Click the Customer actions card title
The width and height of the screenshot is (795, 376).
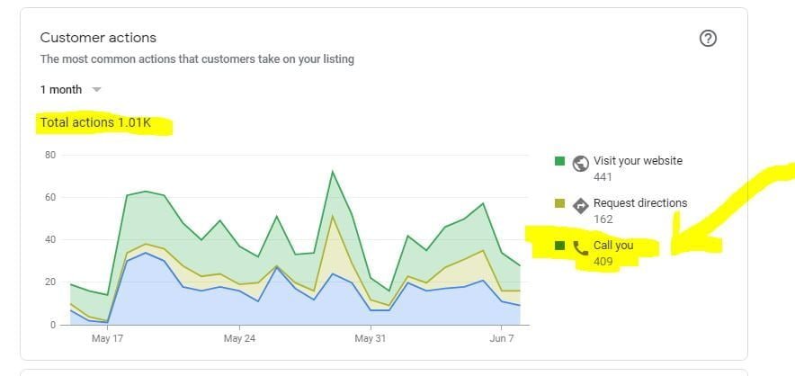pyautogui.click(x=98, y=38)
